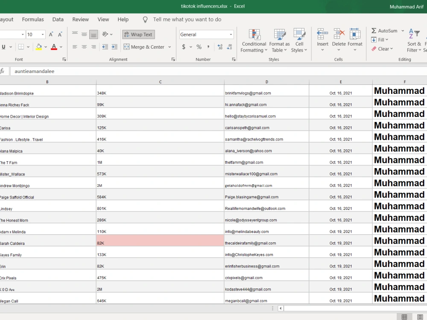
Task: Open Data tab
Action: 58,19
